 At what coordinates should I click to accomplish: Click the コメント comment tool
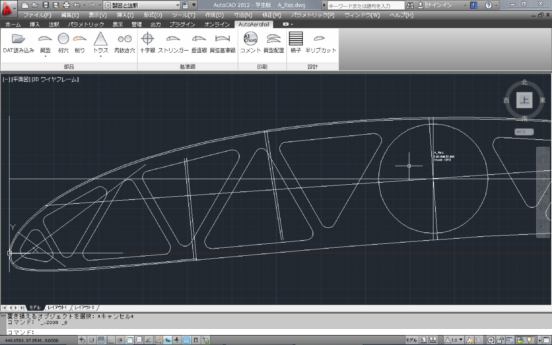pos(250,38)
